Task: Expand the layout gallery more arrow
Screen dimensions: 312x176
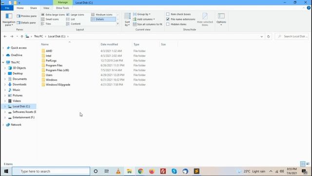Action: (118, 24)
